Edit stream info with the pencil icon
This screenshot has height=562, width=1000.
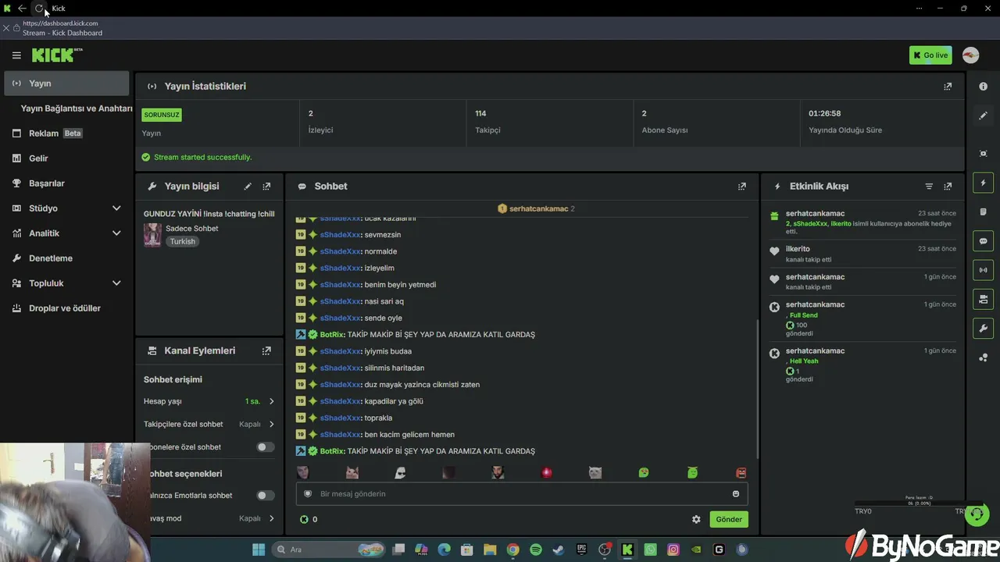(248, 187)
